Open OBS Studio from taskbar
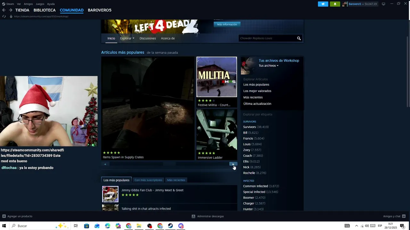Screen dimensions: 410x230 point(150,226)
